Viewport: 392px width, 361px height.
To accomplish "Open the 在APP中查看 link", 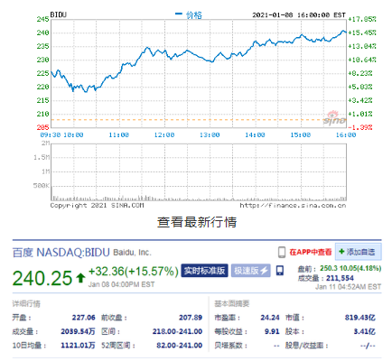I will [311, 252].
